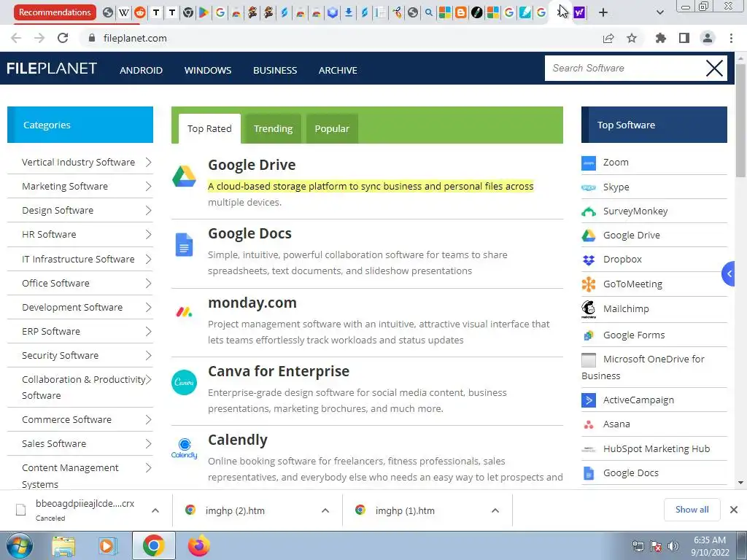Open the browser Extensions puzzle icon
Screen dimensions: 747x560
pyautogui.click(x=660, y=38)
